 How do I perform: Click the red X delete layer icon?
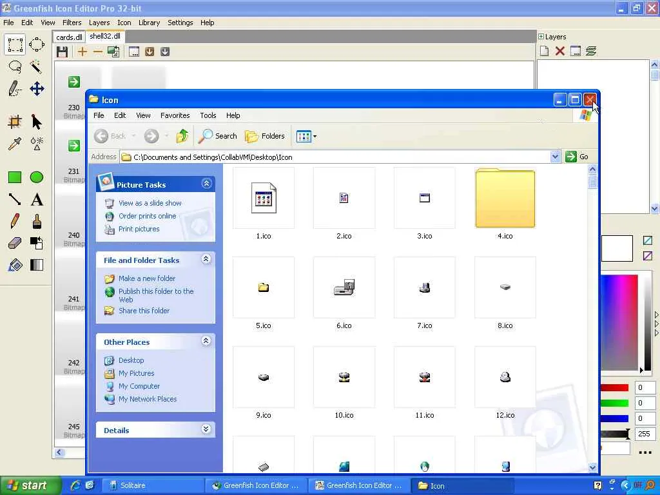click(x=560, y=52)
